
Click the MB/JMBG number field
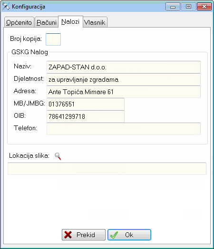click(86, 104)
